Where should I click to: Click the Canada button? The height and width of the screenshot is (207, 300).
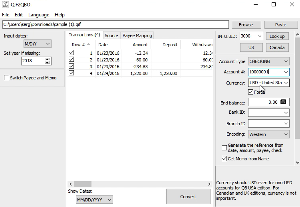tap(277, 47)
